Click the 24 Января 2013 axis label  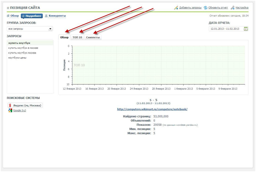pyautogui.click(x=139, y=89)
